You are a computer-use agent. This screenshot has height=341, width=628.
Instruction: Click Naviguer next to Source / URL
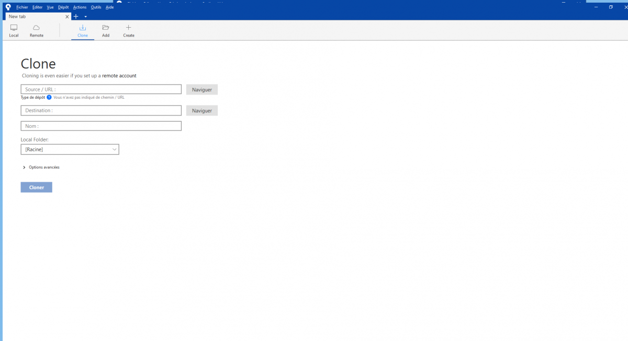201,90
